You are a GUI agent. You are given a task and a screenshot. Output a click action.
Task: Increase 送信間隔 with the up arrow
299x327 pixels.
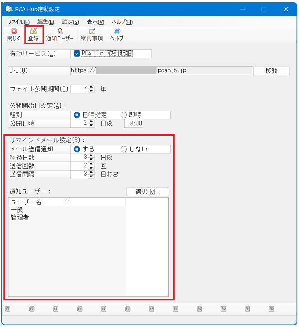coord(91,172)
